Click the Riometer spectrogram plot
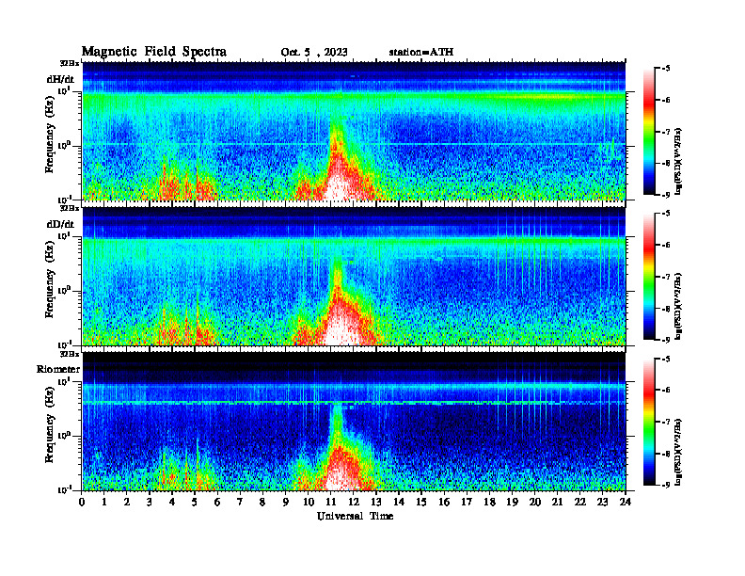Screen dimensions: 745x576 (354, 421)
